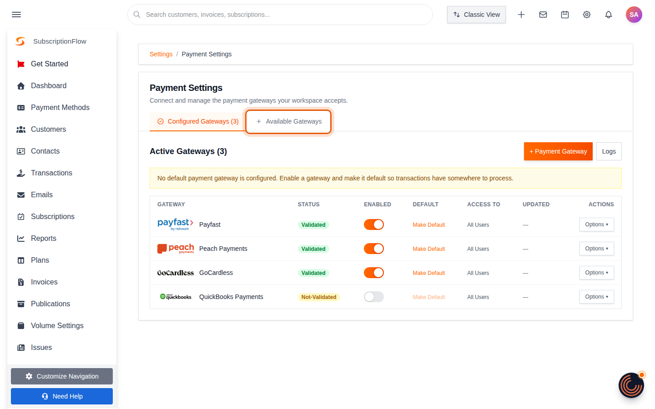Open the SA user avatar menu
This screenshot has height=409, width=655.
click(634, 15)
